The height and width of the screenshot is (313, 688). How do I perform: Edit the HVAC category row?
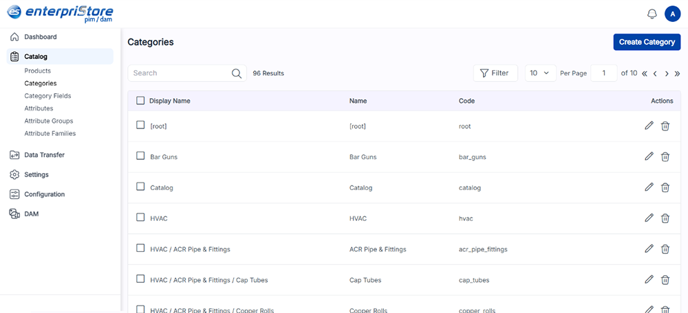coord(649,218)
